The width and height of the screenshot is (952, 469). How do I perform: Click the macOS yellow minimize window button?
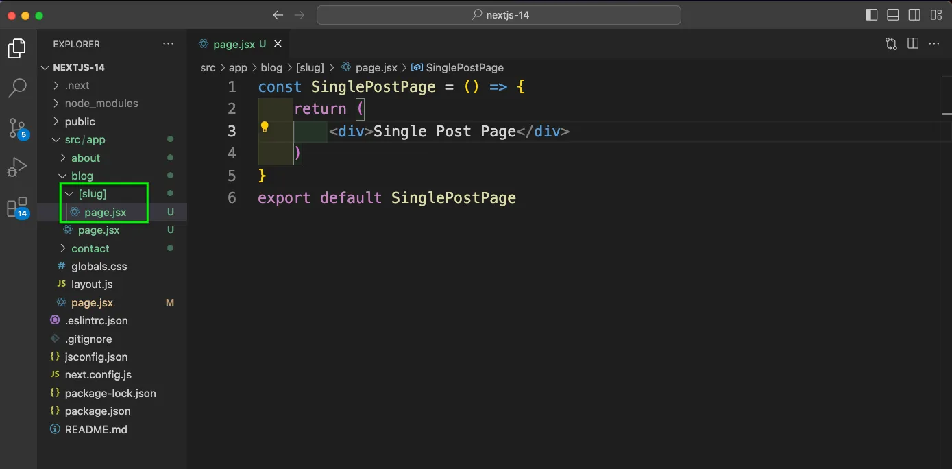(25, 15)
